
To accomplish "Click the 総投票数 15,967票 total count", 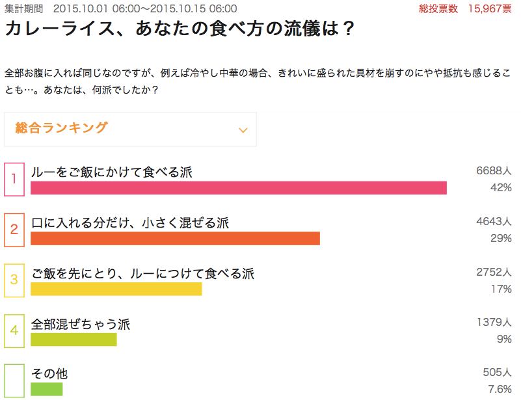I will [x=465, y=9].
